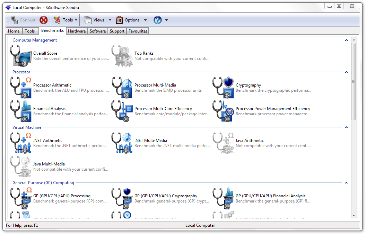Click the red disconnect icon in toolbar
The height and width of the screenshot is (234, 366).
(x=43, y=20)
